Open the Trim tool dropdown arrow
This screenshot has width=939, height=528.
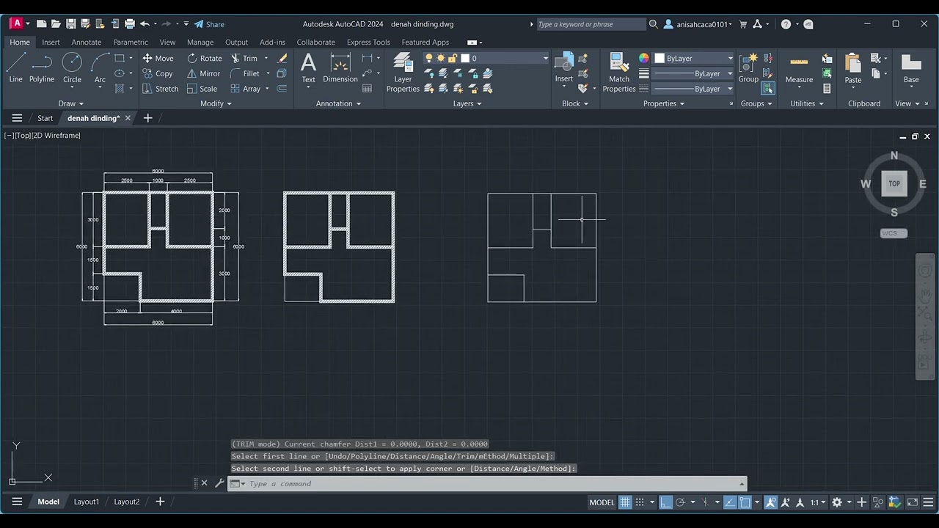pyautogui.click(x=266, y=58)
